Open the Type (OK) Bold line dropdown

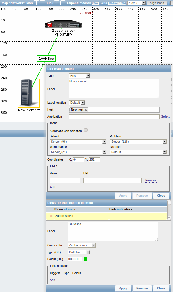point(79,252)
